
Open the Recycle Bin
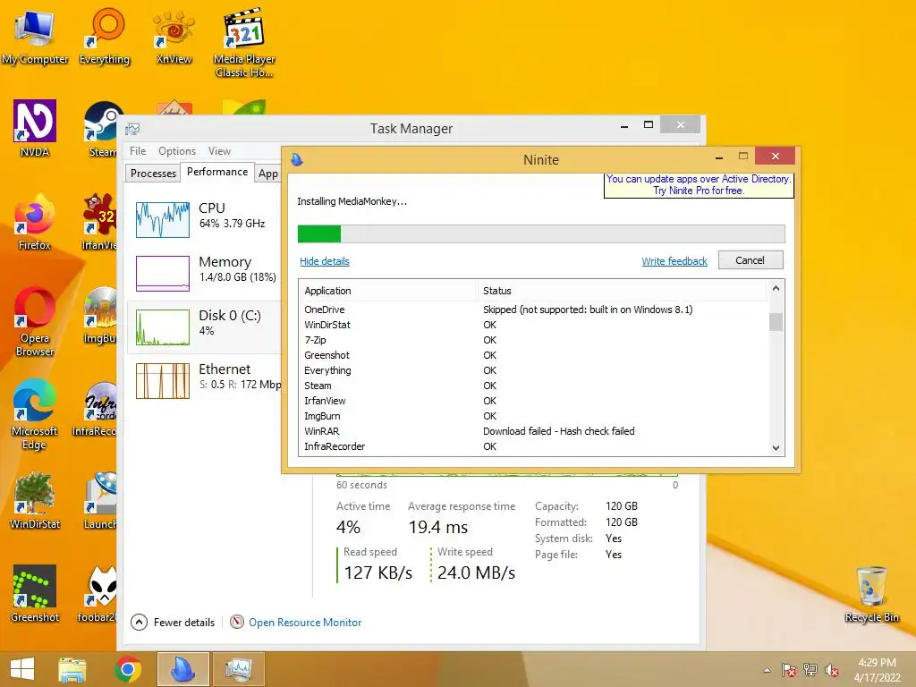[871, 595]
